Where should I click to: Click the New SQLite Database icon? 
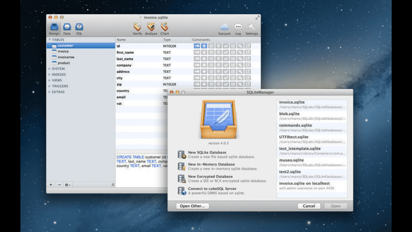181,154
